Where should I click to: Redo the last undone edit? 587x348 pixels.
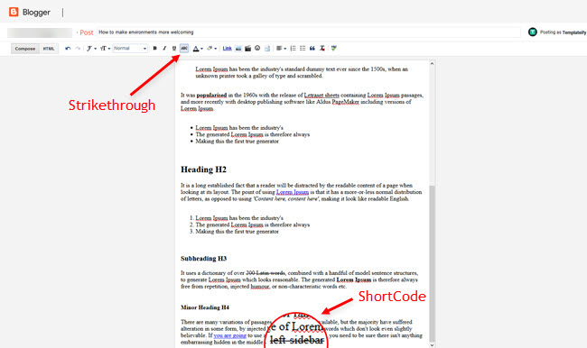(78, 48)
